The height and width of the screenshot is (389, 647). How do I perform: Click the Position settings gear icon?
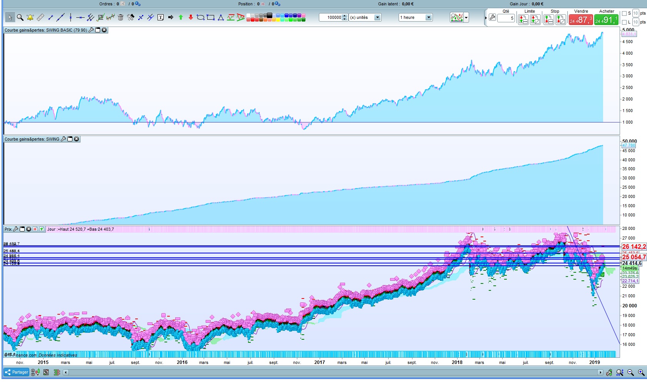[x=277, y=4]
